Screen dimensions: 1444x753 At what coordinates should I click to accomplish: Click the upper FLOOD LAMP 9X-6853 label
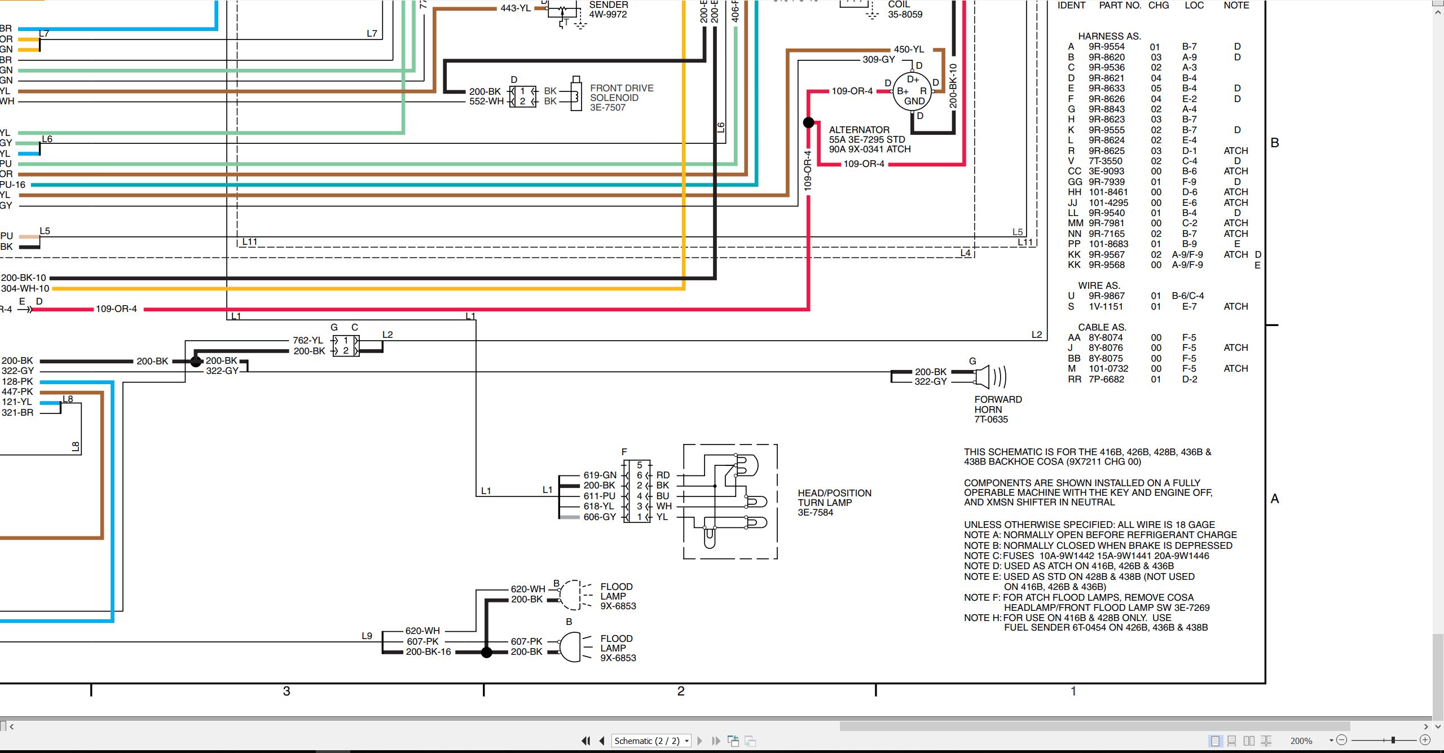point(618,596)
